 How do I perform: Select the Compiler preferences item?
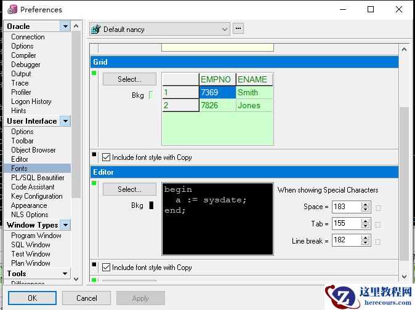[x=23, y=55]
